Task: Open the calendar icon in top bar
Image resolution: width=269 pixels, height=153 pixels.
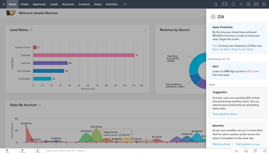Action: tap(248, 4)
